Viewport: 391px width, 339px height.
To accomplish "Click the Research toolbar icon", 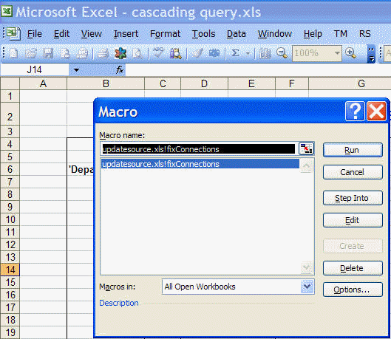I will point(176,53).
